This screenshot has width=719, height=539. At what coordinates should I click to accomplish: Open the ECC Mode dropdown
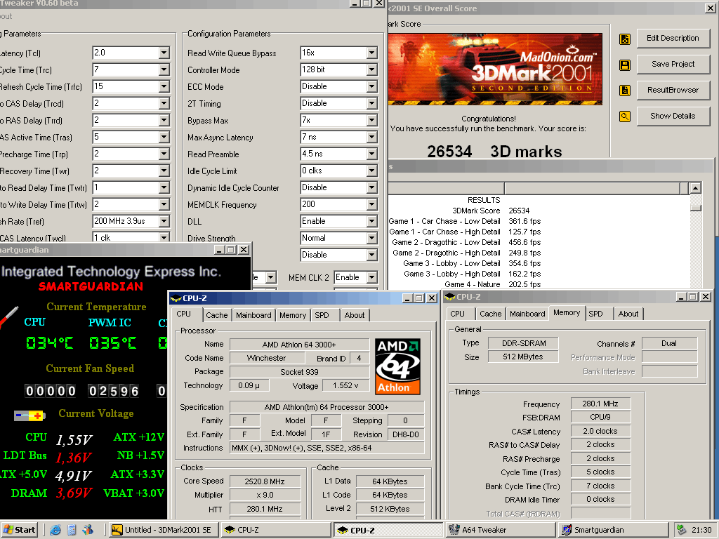pos(372,86)
